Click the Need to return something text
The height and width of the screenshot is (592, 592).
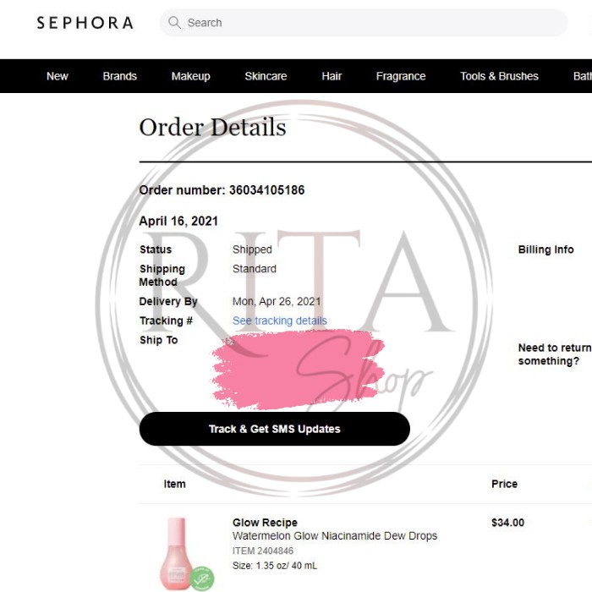point(554,354)
